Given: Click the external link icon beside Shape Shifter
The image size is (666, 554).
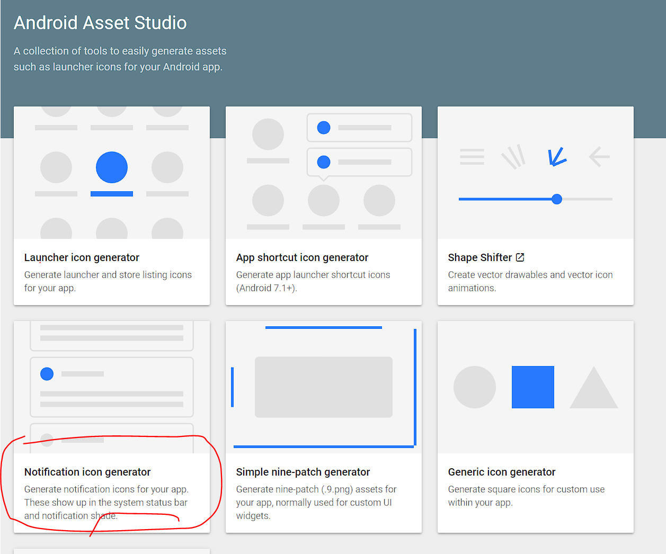Looking at the screenshot, I should [520, 257].
